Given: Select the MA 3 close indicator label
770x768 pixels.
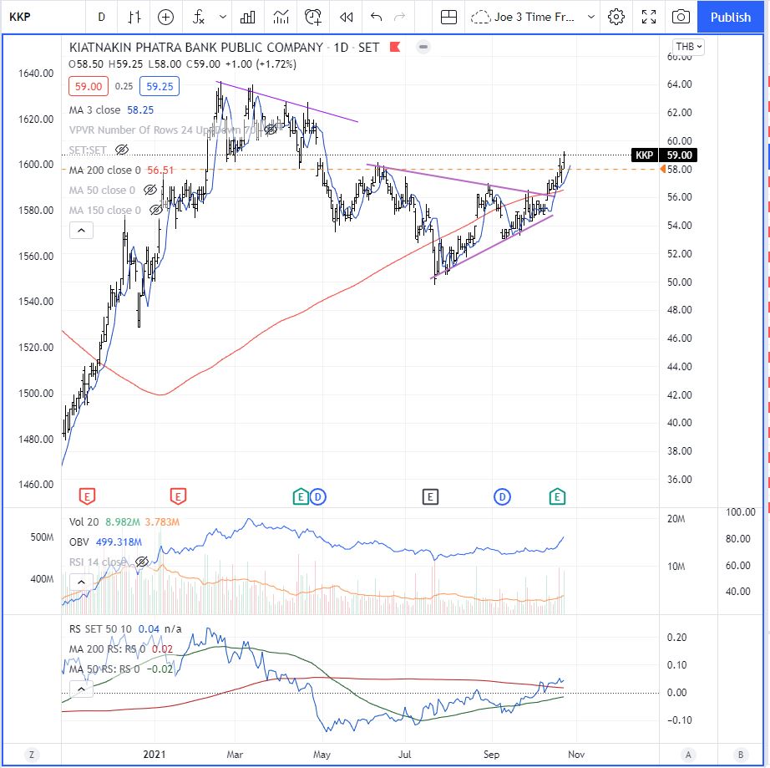Looking at the screenshot, I should point(94,110).
